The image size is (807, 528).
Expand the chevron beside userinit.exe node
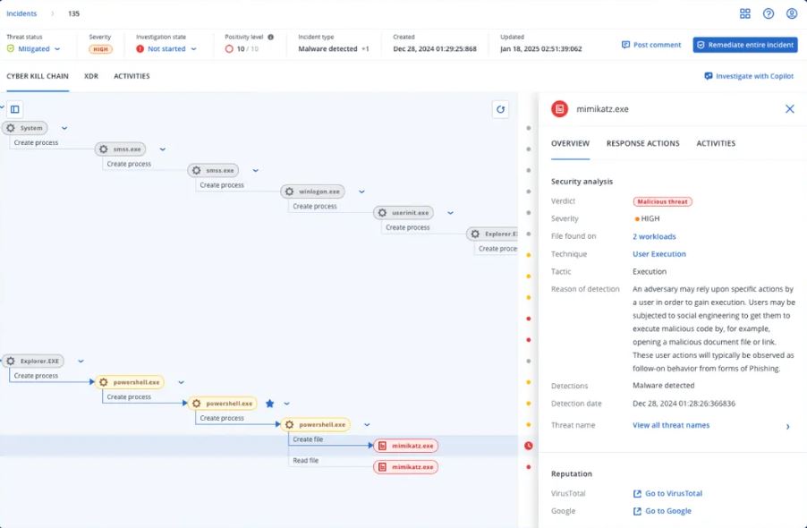click(x=450, y=213)
